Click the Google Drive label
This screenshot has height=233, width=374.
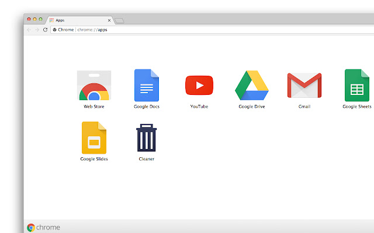252,107
